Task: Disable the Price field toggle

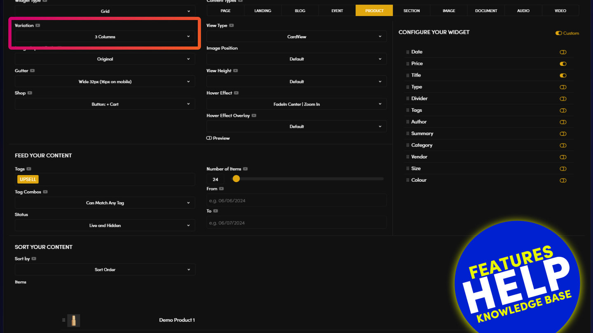Action: click(563, 64)
